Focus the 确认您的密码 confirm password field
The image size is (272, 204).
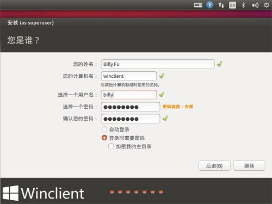pos(131,119)
